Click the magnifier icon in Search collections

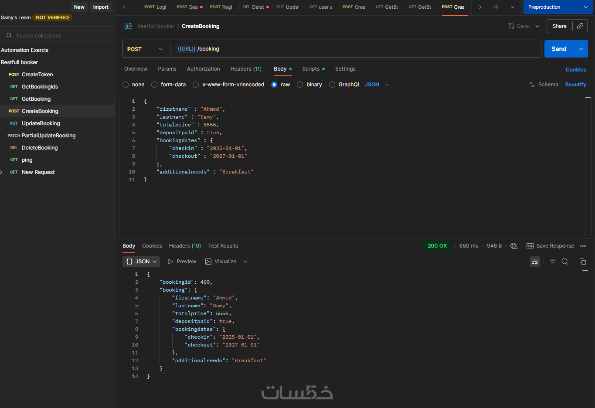pyautogui.click(x=9, y=35)
